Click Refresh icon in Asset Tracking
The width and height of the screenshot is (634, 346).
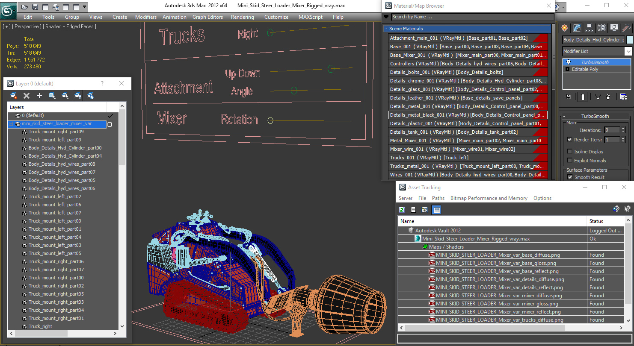(402, 210)
